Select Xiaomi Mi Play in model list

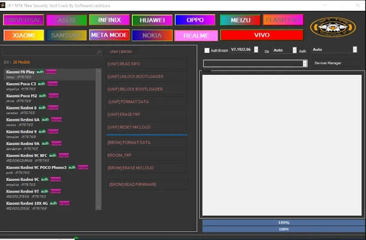coord(49,74)
